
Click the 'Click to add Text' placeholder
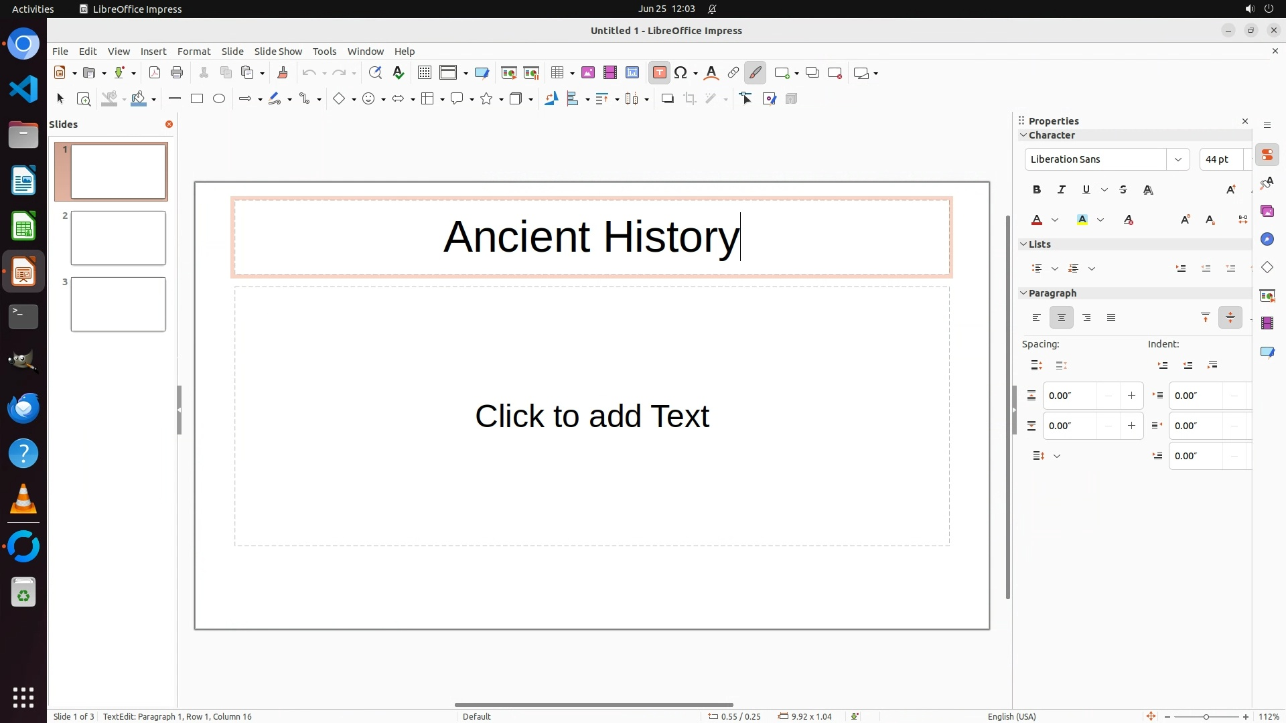(x=591, y=416)
